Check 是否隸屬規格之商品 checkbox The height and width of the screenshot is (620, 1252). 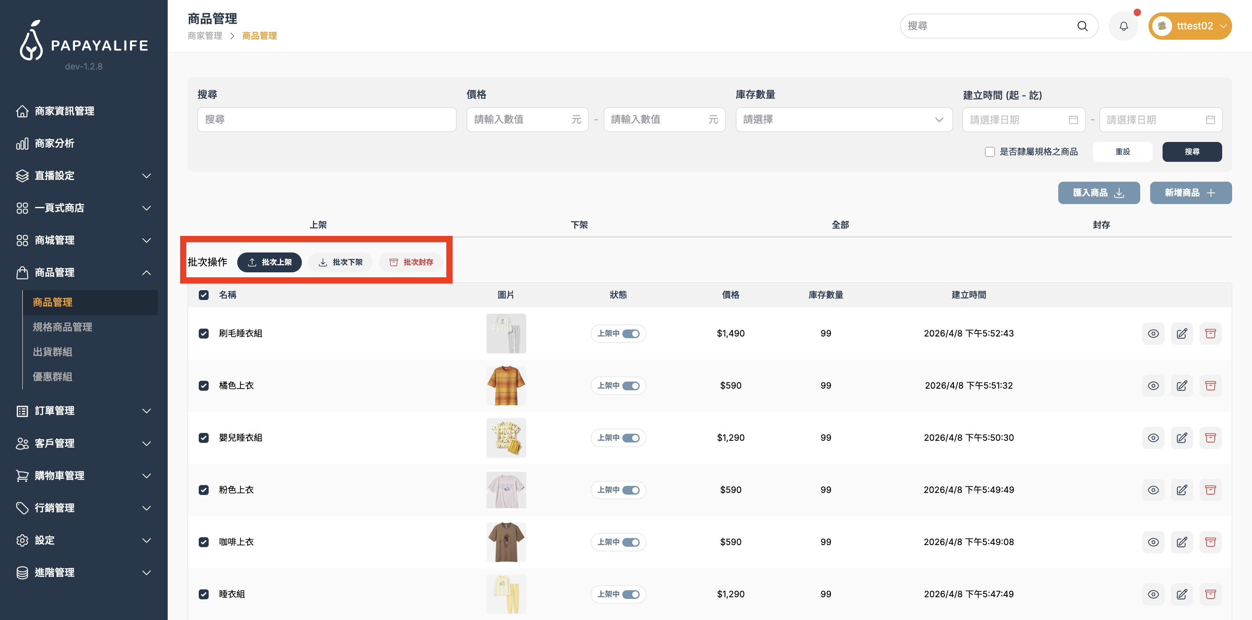[x=990, y=151]
